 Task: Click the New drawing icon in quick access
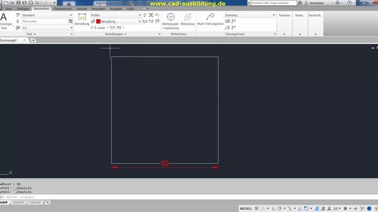click(x=6, y=3)
